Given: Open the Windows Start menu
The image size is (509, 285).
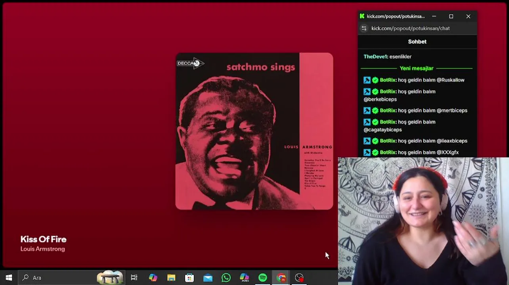Looking at the screenshot, I should (x=9, y=277).
